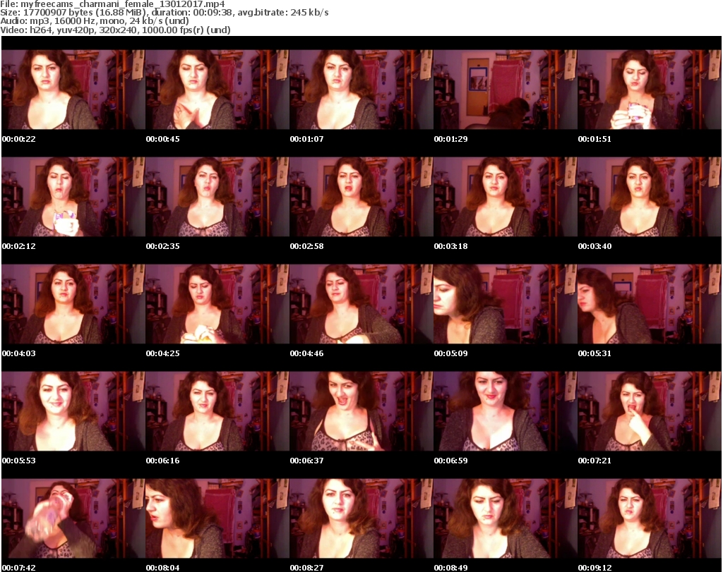The image size is (723, 572).
Task: Click the thumbnail above timestamp 00:05:31
Action: click(650, 304)
